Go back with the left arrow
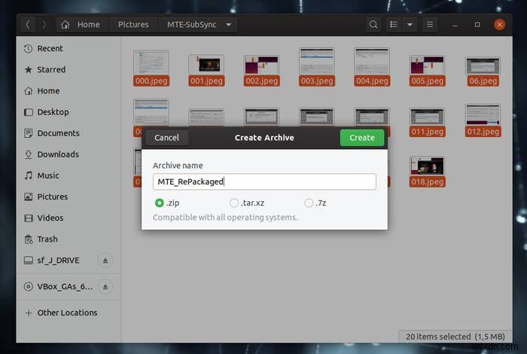Screen dimensions: 527x354 [29, 25]
